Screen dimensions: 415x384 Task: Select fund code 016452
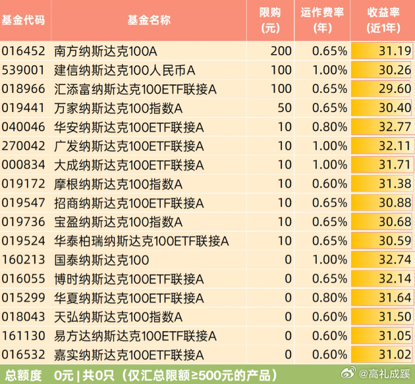[23, 51]
